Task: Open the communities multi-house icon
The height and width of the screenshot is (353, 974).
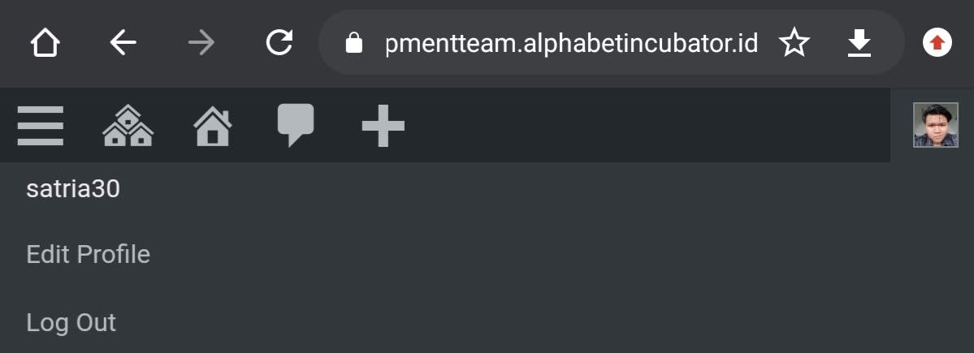Action: [128, 126]
